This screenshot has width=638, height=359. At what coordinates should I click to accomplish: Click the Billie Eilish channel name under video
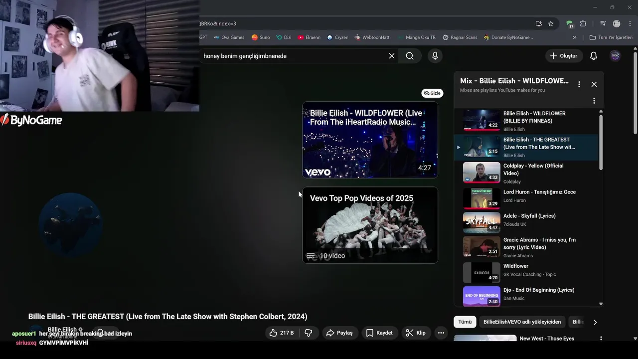point(62,330)
